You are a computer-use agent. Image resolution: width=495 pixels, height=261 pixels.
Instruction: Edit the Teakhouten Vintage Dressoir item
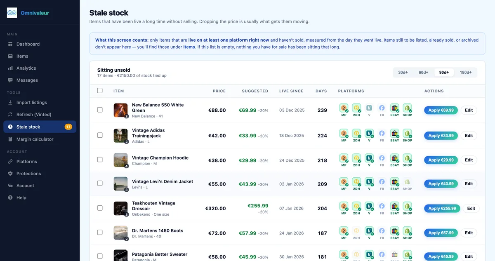point(471,209)
